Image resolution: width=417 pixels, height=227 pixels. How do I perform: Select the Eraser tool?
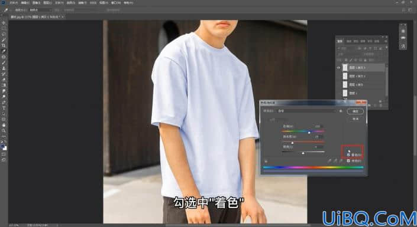click(x=4, y=80)
